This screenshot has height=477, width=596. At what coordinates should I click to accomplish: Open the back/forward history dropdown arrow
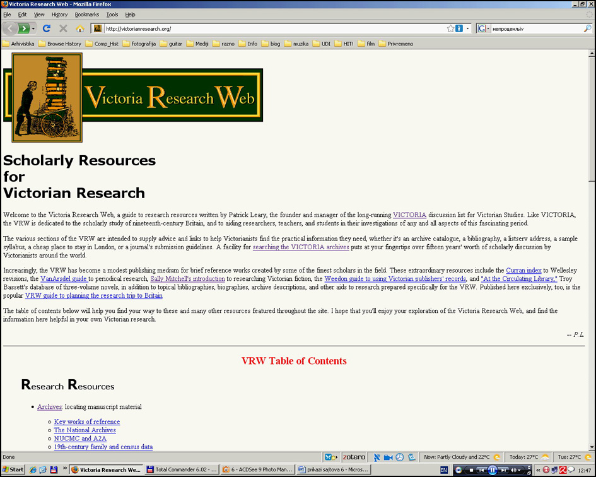coord(33,28)
